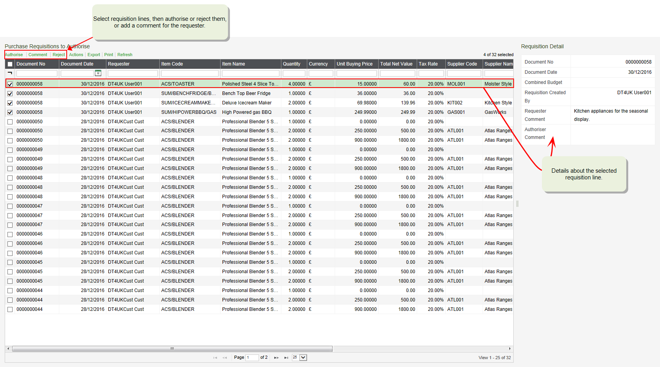
Task: Click the Item Name filter input field
Action: (250, 73)
